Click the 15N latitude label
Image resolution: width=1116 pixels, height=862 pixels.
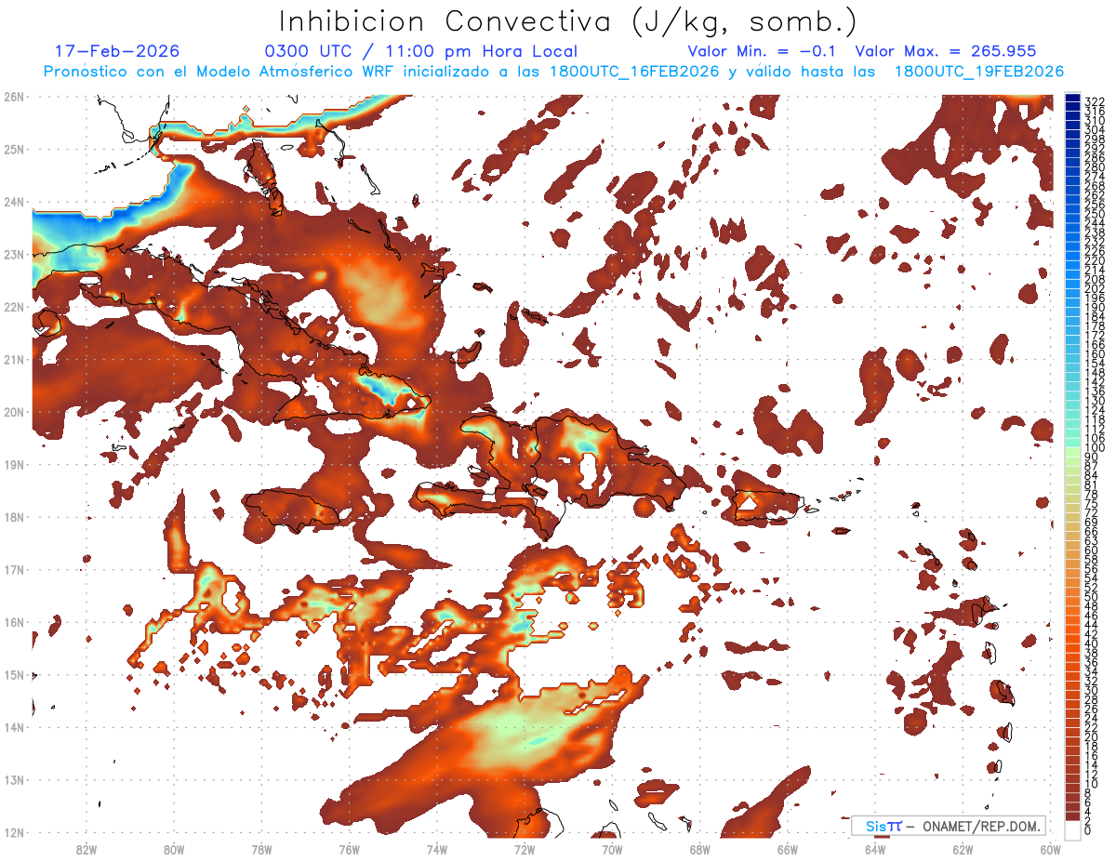(14, 675)
